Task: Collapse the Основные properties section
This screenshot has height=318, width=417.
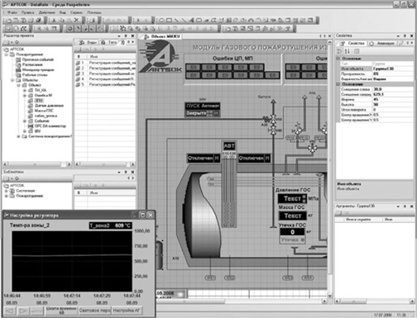Action: 338,59
